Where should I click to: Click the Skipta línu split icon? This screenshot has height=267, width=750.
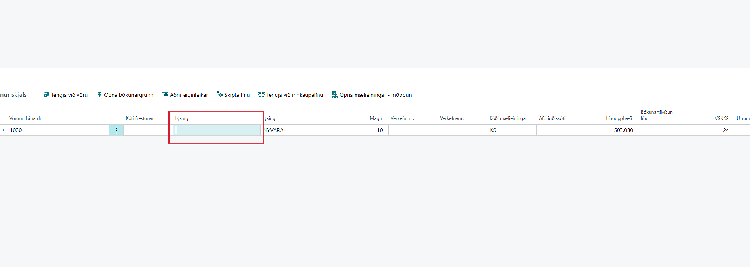pos(220,95)
